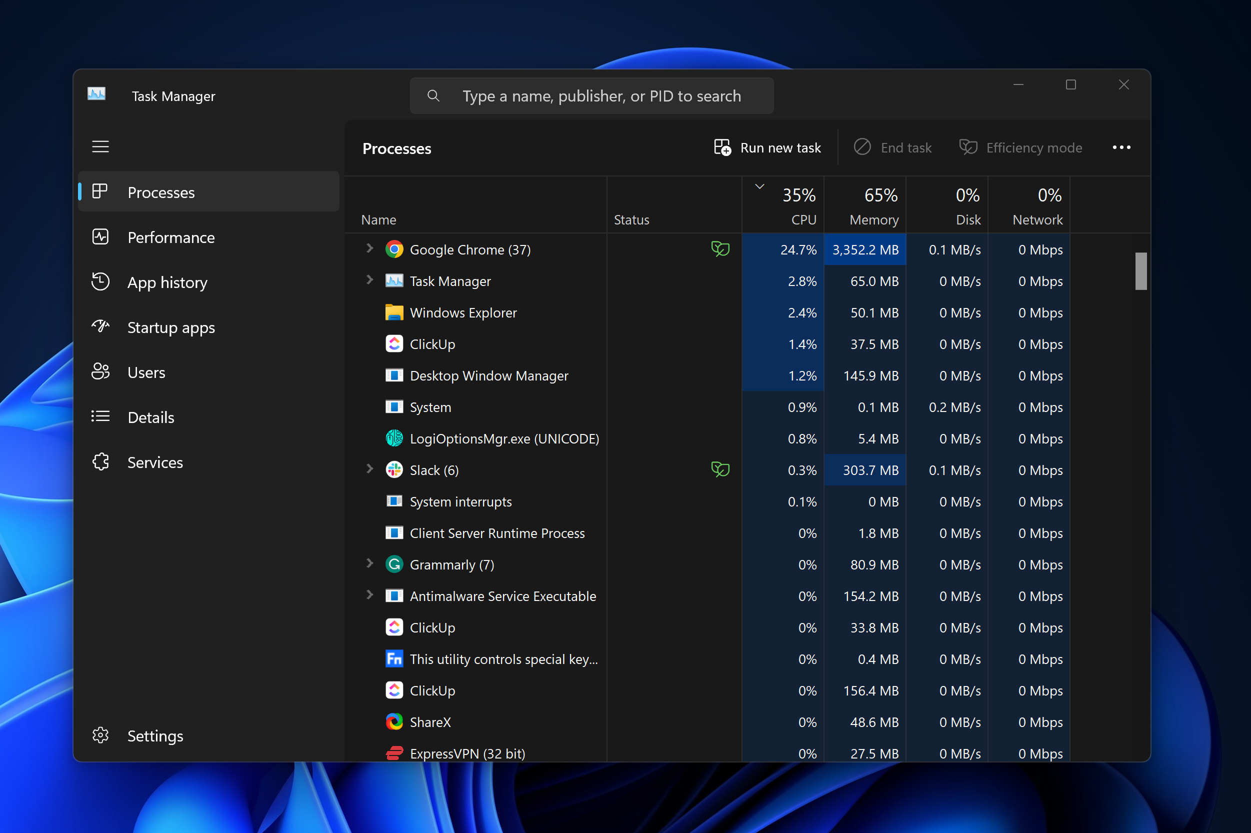Sort processes by Name column header
The height and width of the screenshot is (833, 1251).
coord(476,205)
